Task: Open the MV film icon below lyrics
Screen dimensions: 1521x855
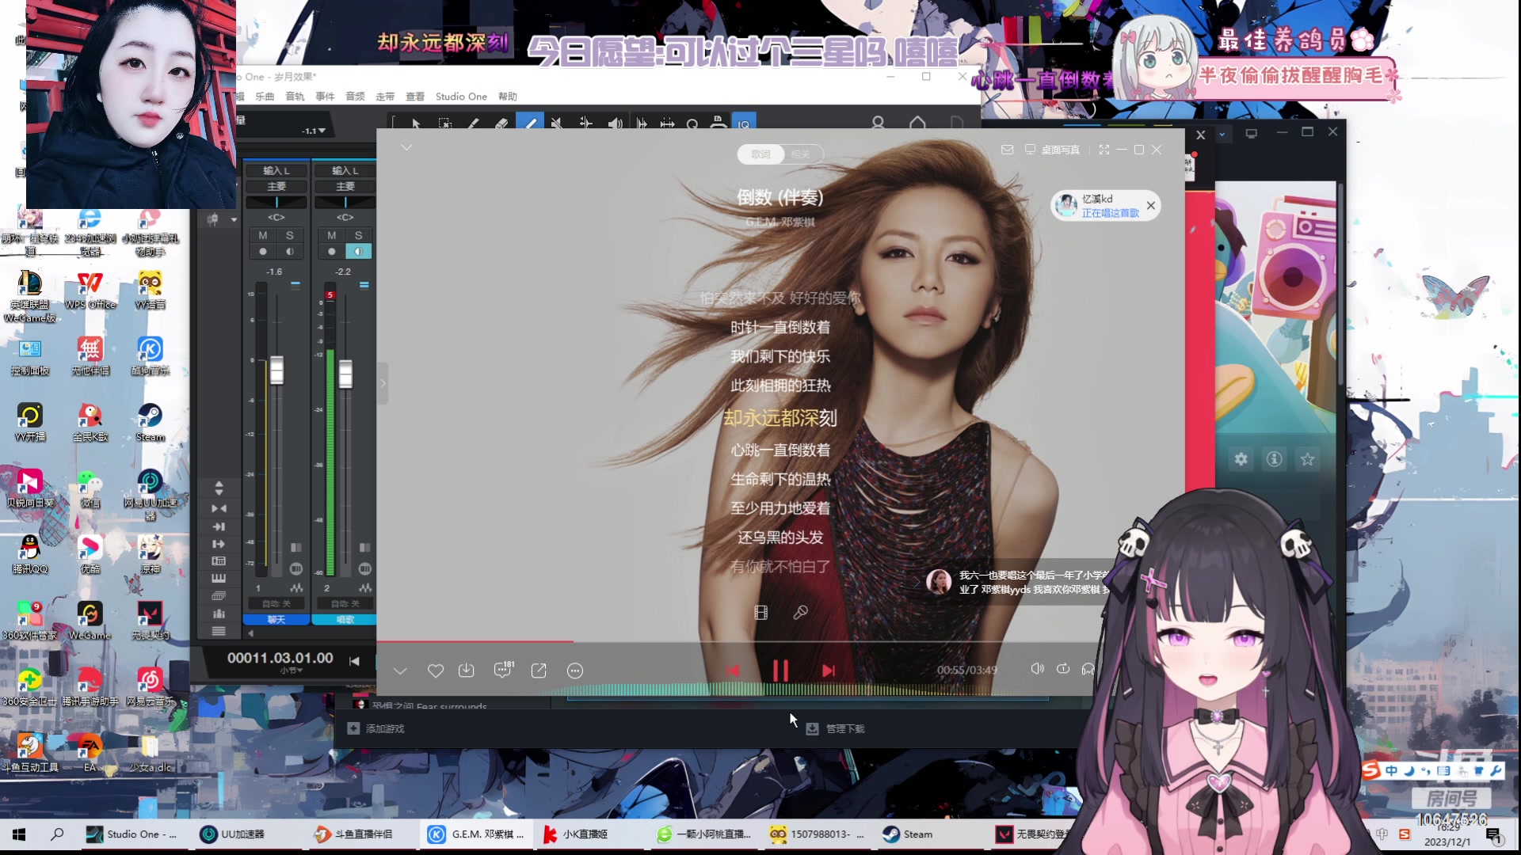Action: coord(760,612)
